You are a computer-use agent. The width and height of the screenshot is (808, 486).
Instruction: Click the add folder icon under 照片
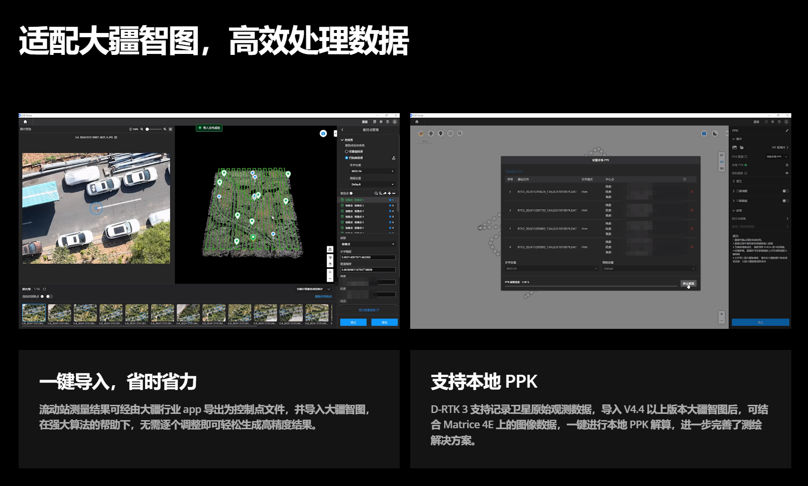[742, 148]
